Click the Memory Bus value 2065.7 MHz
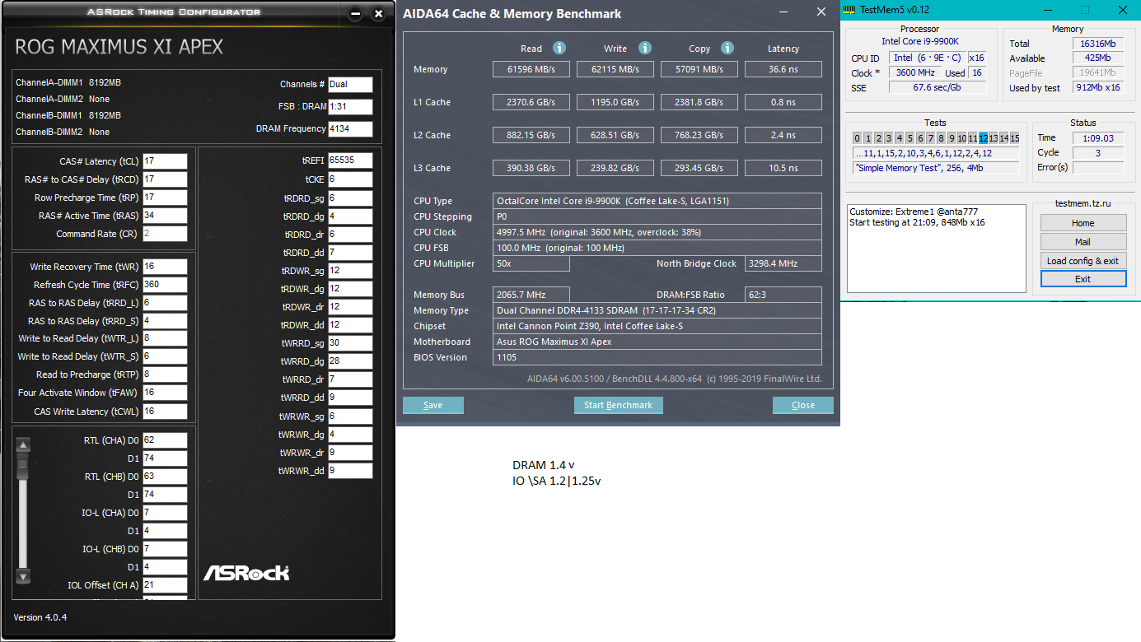Screen dimensions: 1141x642 [531, 295]
